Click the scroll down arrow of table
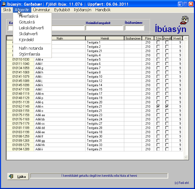The height and width of the screenshot is (189, 195). coord(186,157)
